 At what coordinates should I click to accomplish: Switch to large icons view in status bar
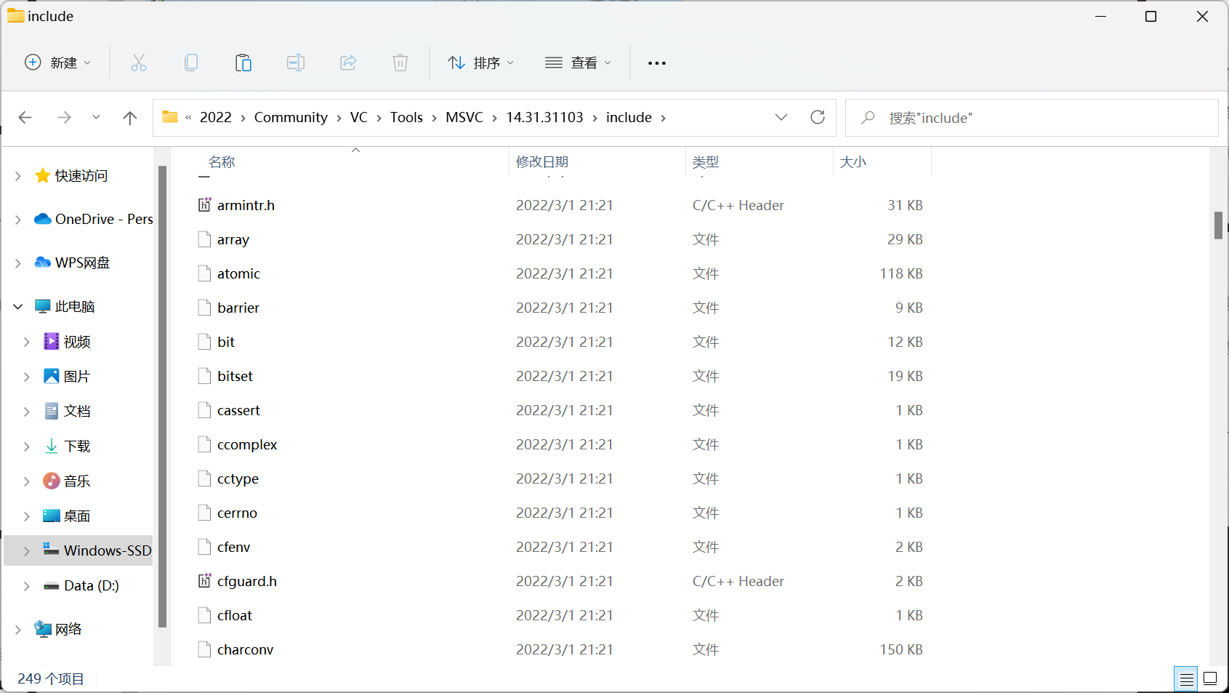(x=1211, y=678)
